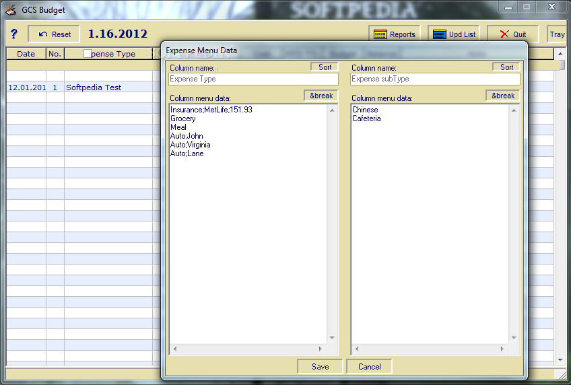Sort the Expense subType menu data
Viewport: 571px width, 385px height.
(506, 67)
